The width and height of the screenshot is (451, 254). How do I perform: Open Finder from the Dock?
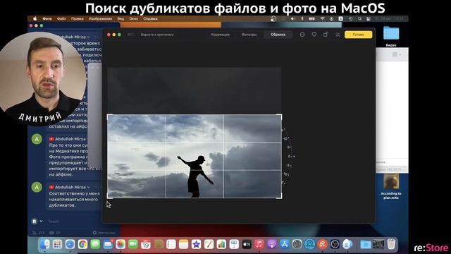pos(44,245)
